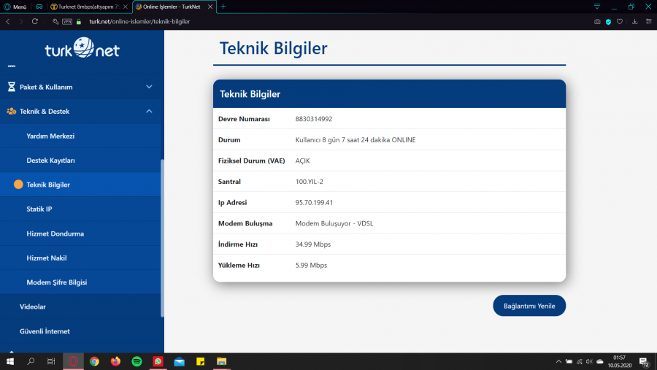Screen dimensions: 657x370
Task: Open the Statik IP page
Action: point(39,209)
